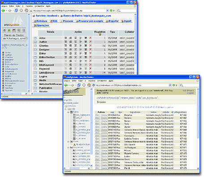Screen dimensions: 204x177
Task: Collapse public schema node in phpPgAdmin tree
Action: click(65, 109)
